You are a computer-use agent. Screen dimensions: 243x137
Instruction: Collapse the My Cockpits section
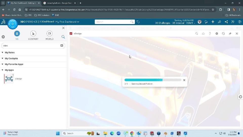click(x=3, y=58)
